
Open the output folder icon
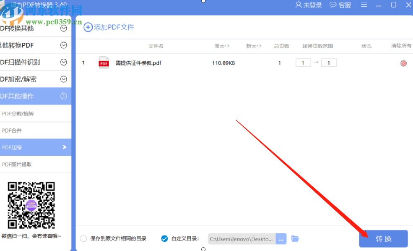(295, 238)
